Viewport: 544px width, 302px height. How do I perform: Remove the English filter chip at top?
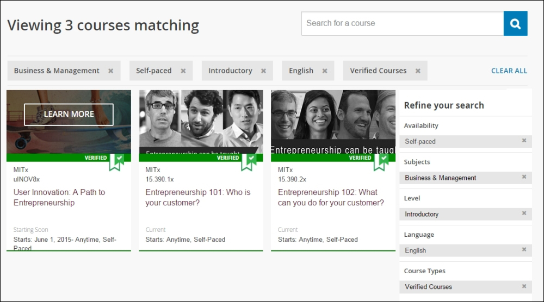[325, 71]
